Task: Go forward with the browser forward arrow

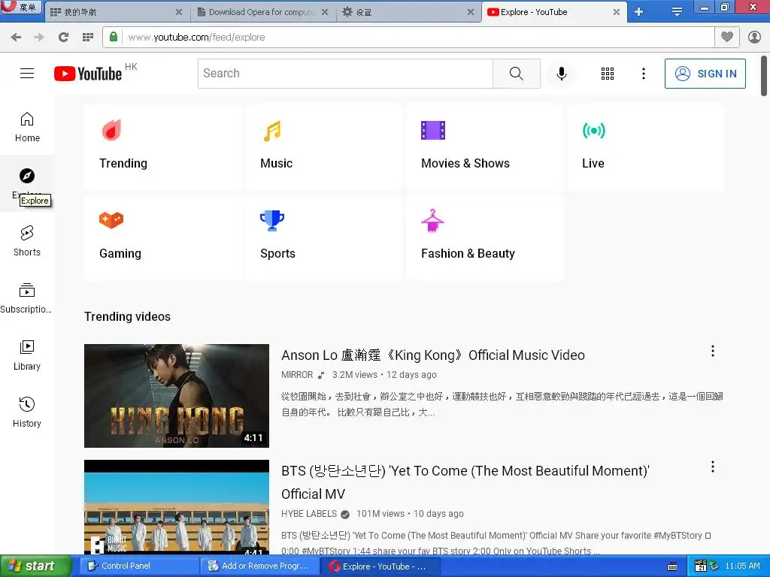Action: tap(39, 38)
